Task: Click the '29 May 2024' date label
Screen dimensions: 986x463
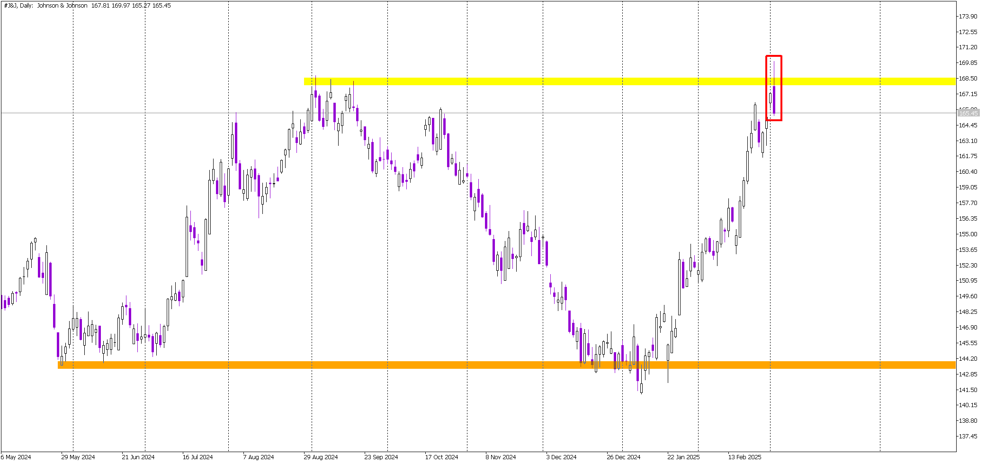Action: 78,457
